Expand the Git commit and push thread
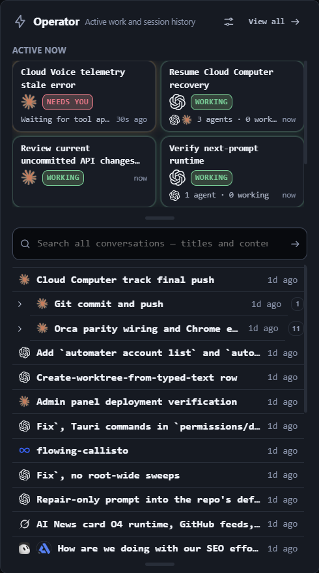The height and width of the screenshot is (573, 319). [x=20, y=304]
